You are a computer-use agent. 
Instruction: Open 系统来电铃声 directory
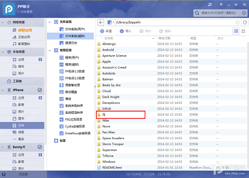coord(71,106)
